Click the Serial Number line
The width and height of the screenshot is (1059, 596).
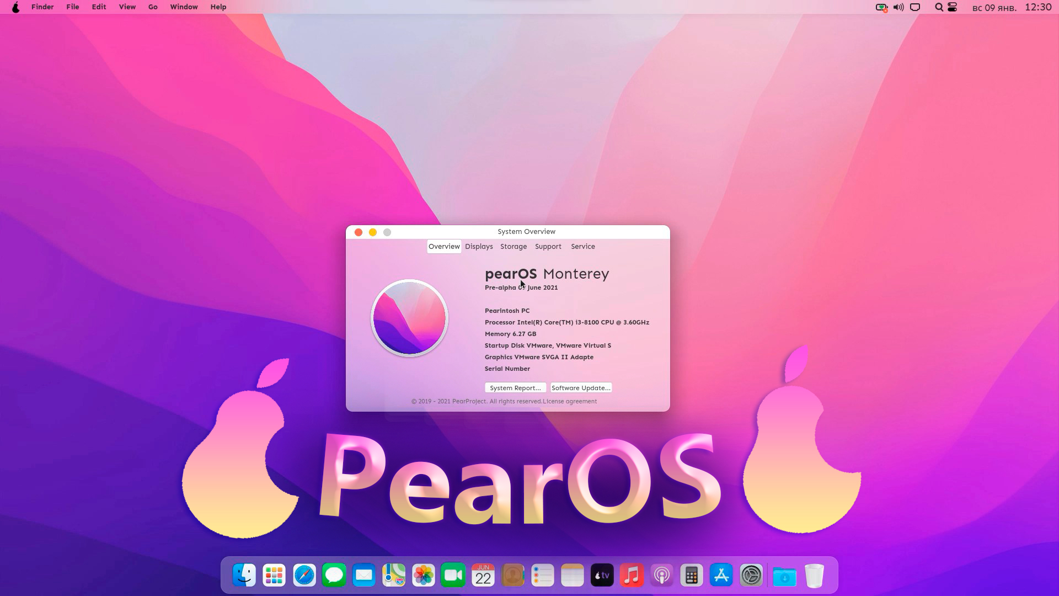507,369
